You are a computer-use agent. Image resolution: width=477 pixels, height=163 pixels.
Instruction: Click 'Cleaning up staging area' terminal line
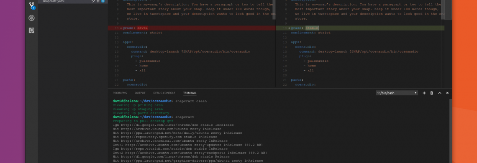[x=138, y=109]
